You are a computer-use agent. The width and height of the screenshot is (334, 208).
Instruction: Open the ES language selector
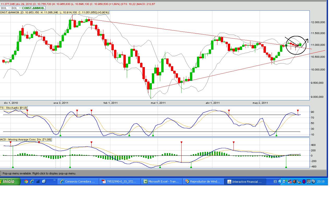click(275, 181)
